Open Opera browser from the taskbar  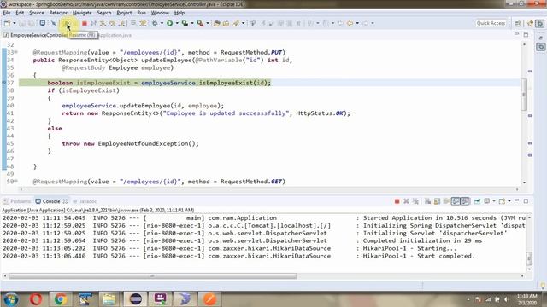tap(36, 299)
